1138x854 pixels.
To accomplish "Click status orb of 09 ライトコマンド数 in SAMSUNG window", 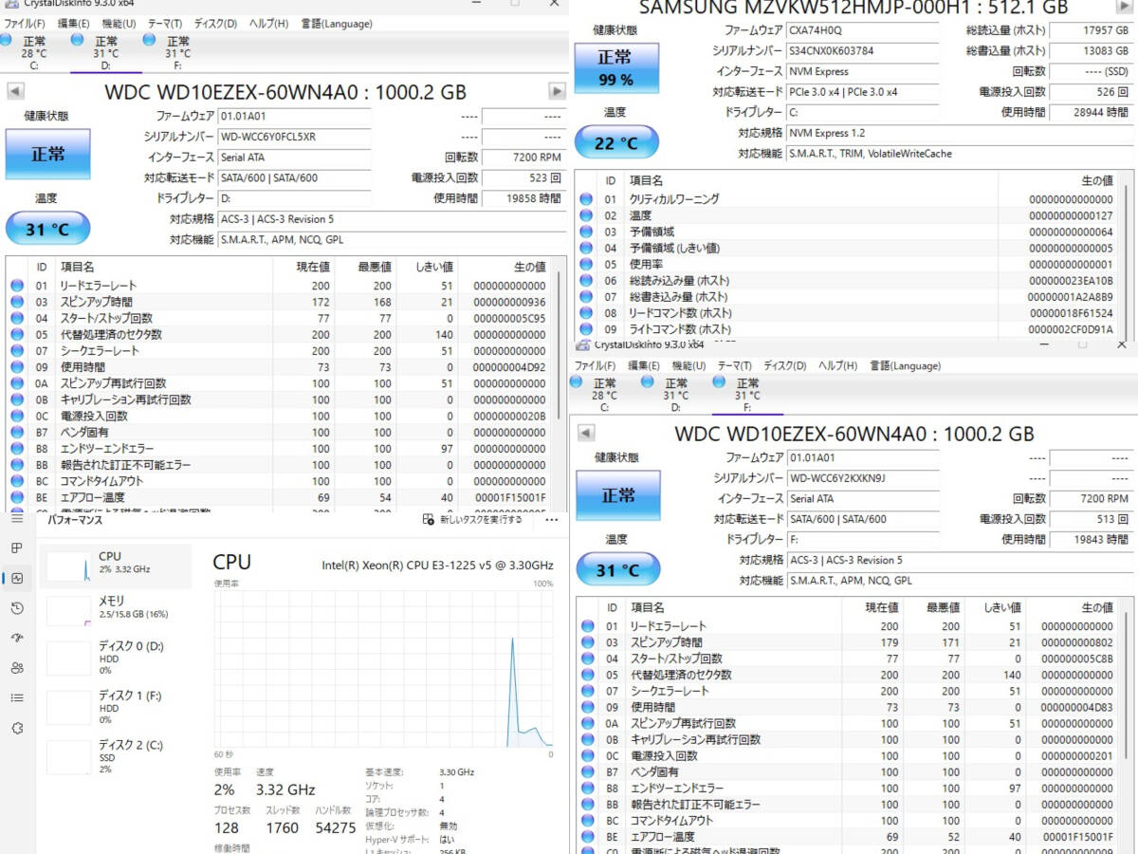I will point(586,329).
